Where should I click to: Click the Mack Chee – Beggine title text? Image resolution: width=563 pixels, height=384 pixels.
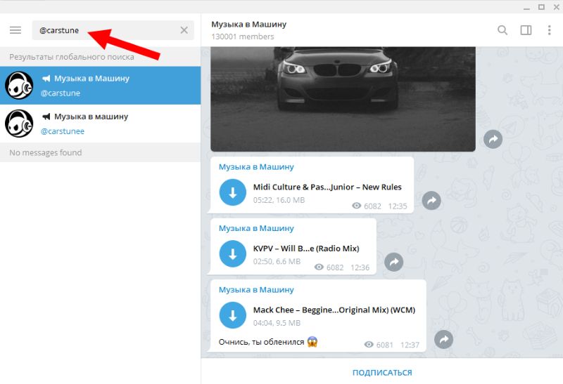[x=334, y=310]
